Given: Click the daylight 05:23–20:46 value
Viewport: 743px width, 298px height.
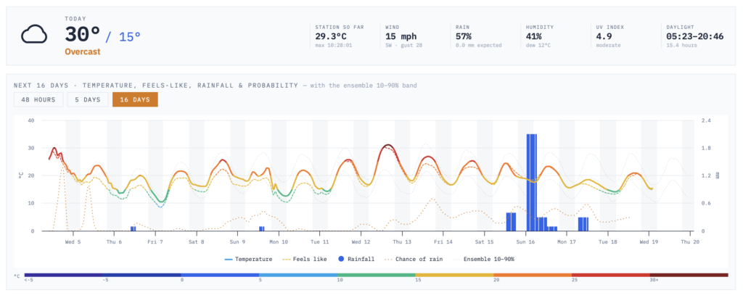Looking at the screenshot, I should pyautogui.click(x=694, y=36).
